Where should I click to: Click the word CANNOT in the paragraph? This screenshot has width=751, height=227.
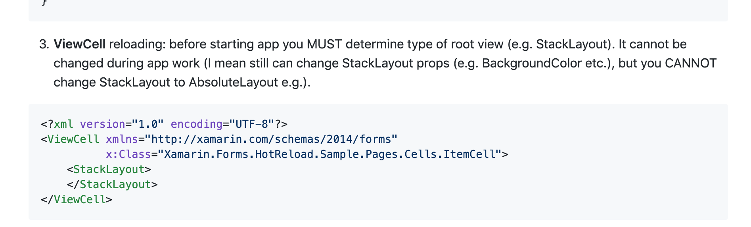point(691,63)
